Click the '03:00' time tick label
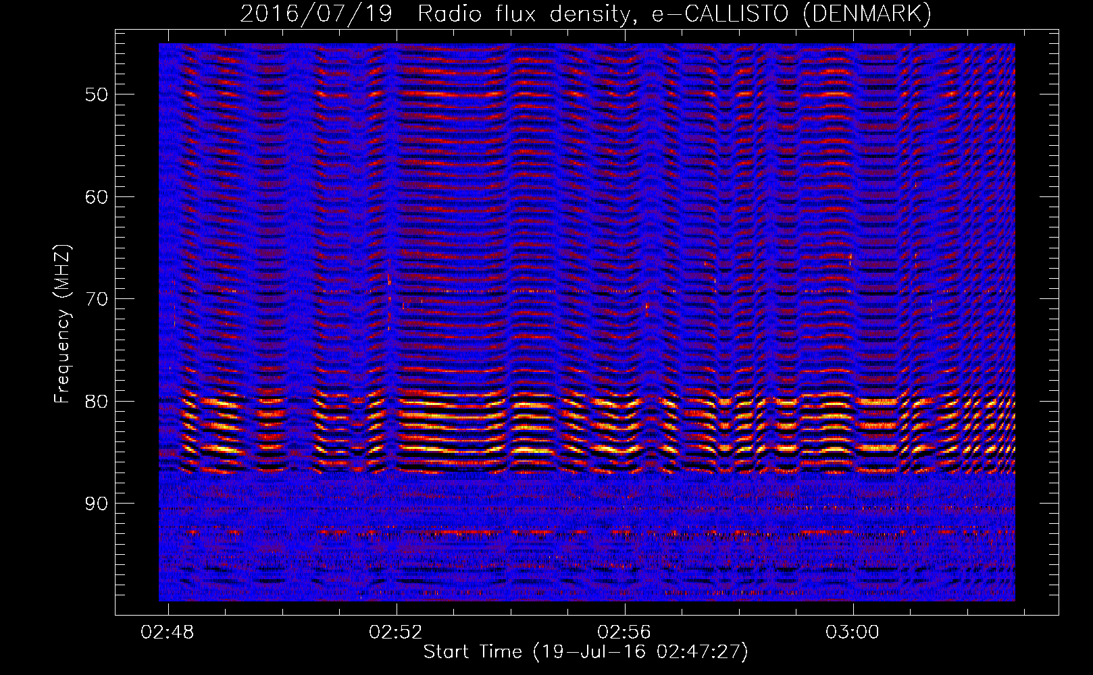Screen dimensions: 1093x675 point(853,632)
